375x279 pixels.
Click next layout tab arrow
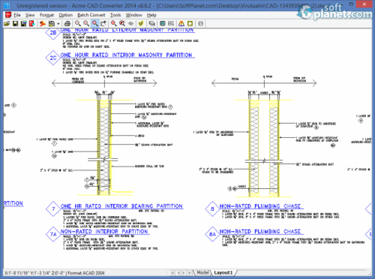(x=184, y=273)
